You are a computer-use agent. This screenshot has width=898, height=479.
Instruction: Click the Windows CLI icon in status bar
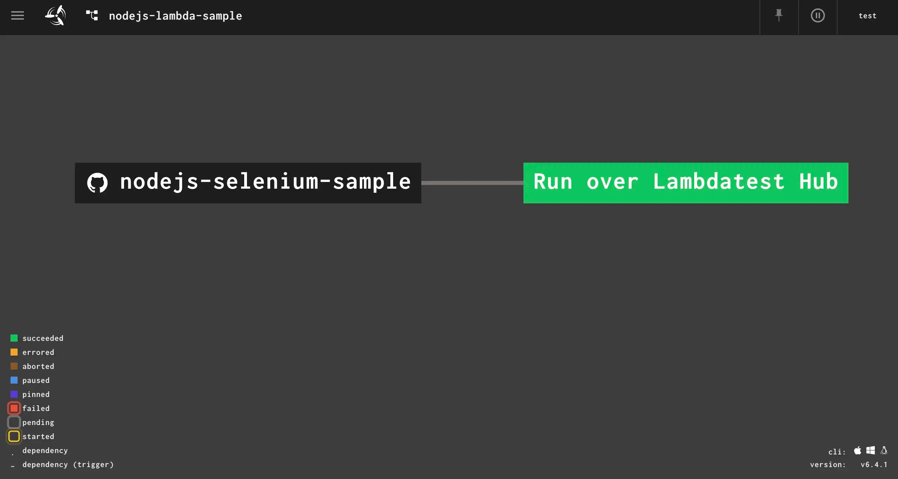click(871, 451)
